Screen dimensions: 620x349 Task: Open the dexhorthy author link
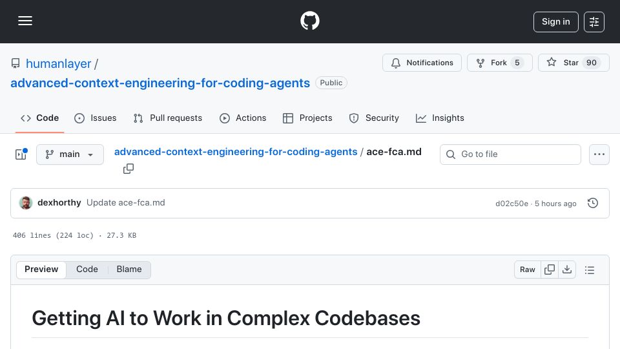click(59, 202)
